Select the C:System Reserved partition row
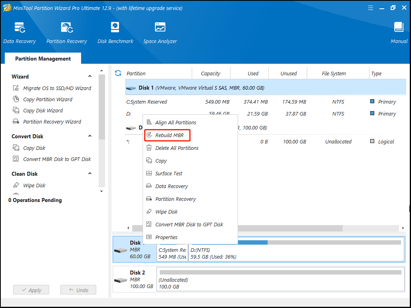The height and width of the screenshot is (308, 411). (x=266, y=102)
